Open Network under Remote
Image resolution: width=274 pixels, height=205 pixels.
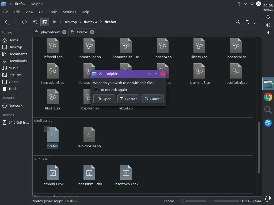coord(16,105)
